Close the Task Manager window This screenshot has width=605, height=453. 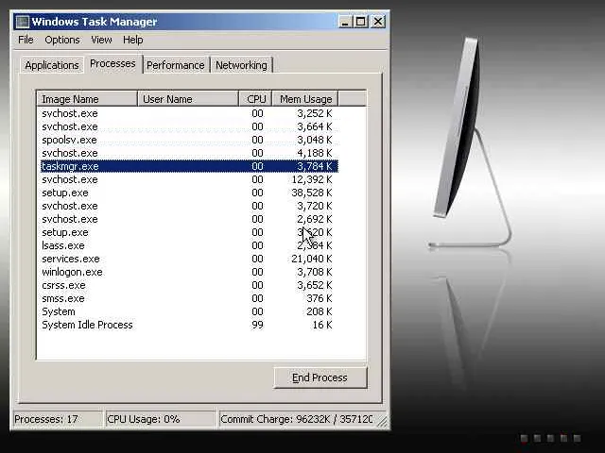[378, 22]
